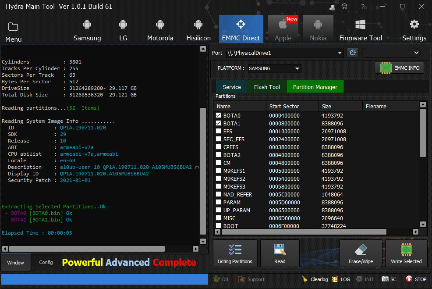Click the Clearlog button
432x289 pixels.
click(315, 279)
